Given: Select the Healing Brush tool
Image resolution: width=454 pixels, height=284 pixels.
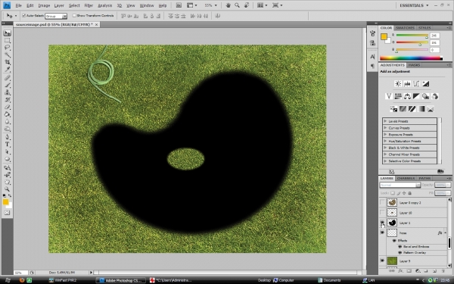Looking at the screenshot, I should 8,78.
